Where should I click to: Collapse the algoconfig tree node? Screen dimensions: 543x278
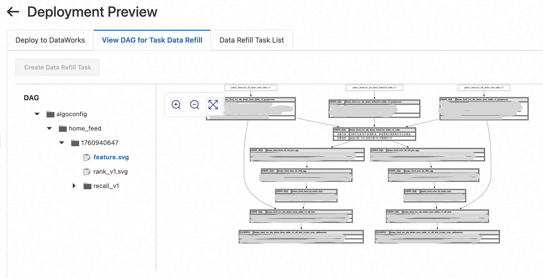[x=37, y=114]
